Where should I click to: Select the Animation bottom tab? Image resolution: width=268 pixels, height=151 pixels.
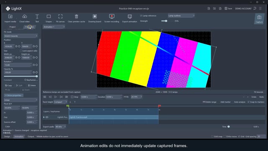19,136
